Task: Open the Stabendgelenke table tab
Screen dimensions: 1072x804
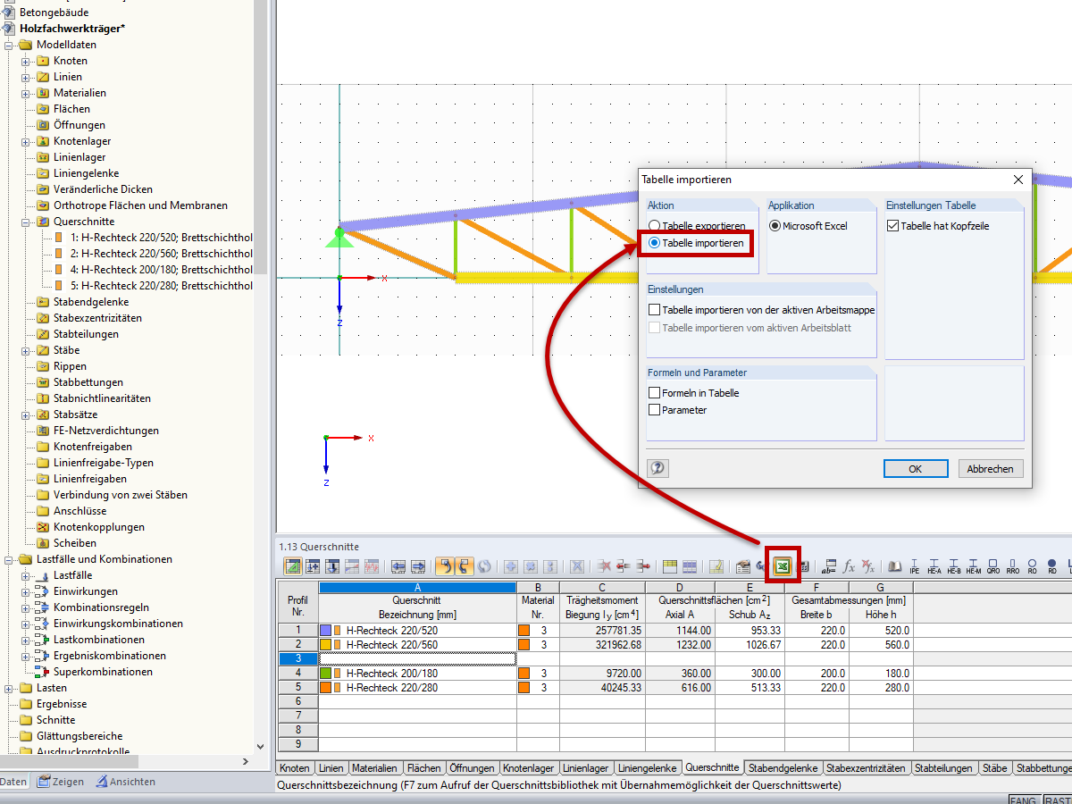Action: coord(783,767)
